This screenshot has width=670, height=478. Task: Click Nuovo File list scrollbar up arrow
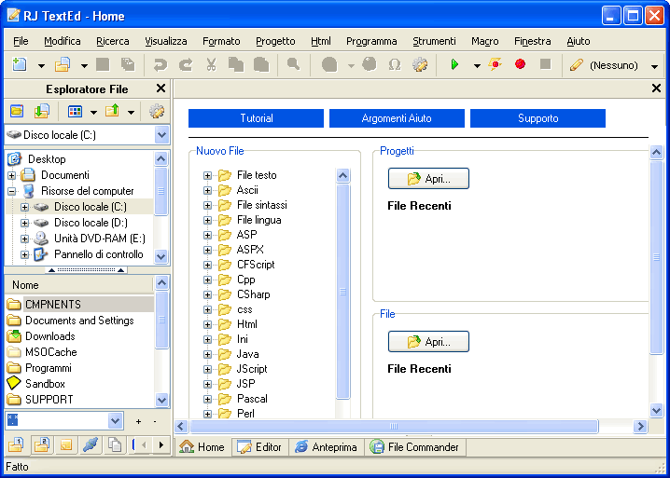point(342,175)
